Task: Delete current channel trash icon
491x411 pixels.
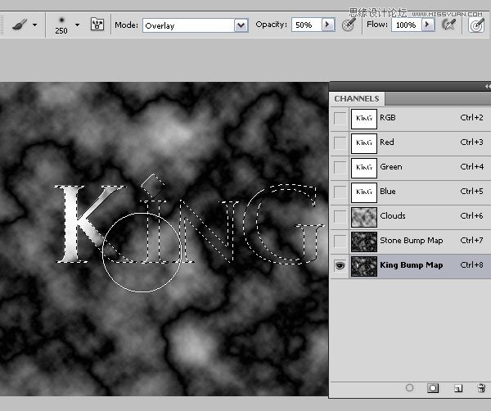Action: [481, 388]
